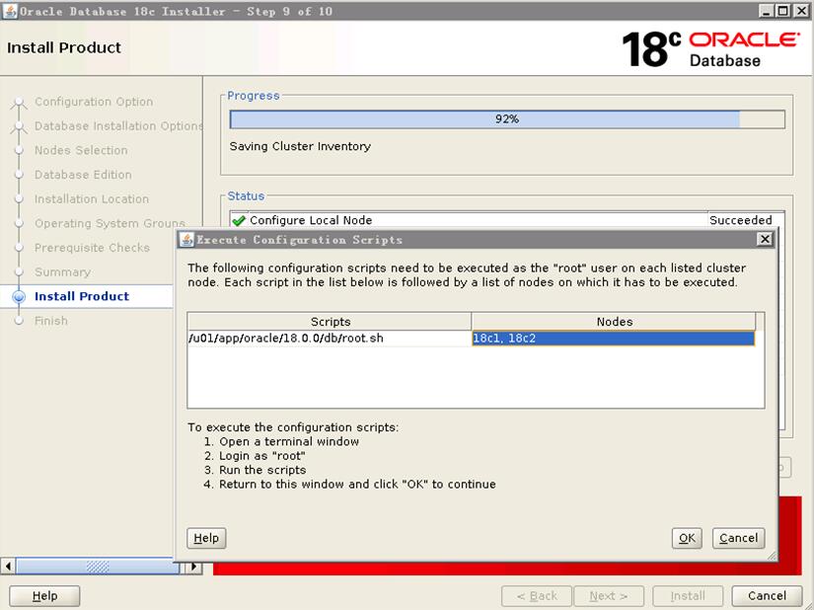
Task: Select the /u01/app/oracle/18.0.0/db/root.sh script cell
Action: [x=330, y=339]
